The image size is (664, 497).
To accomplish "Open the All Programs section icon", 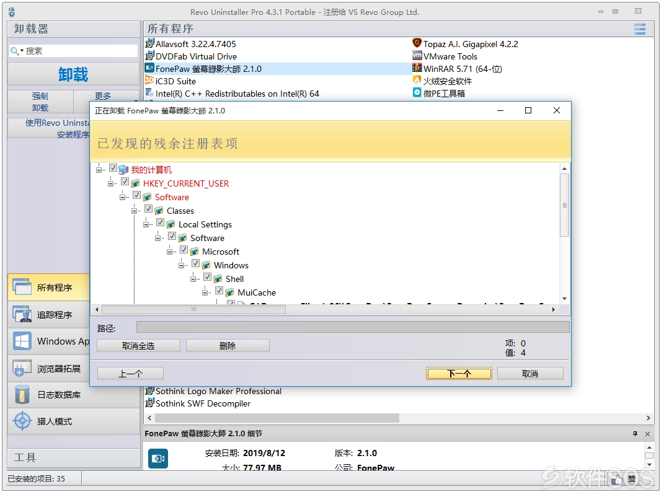I will (x=22, y=287).
